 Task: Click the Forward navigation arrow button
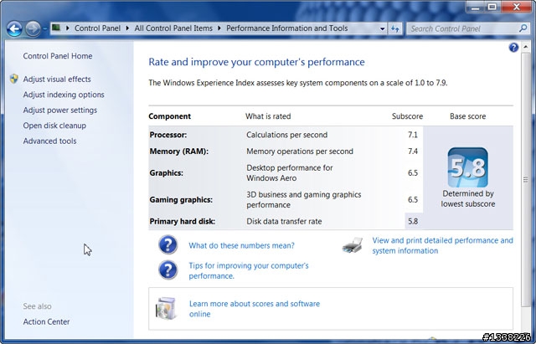coord(33,28)
